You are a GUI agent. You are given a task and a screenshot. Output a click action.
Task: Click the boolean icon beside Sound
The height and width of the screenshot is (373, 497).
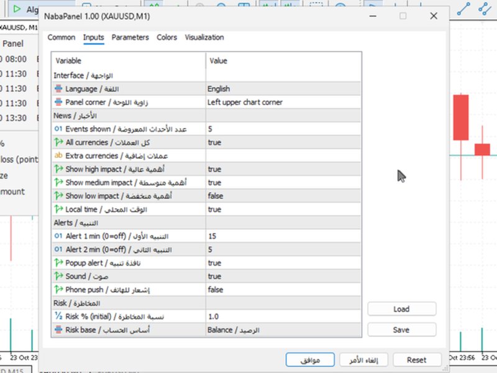[x=58, y=276]
